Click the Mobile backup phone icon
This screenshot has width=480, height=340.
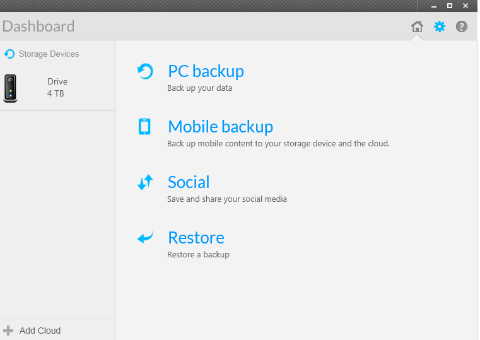(x=144, y=127)
